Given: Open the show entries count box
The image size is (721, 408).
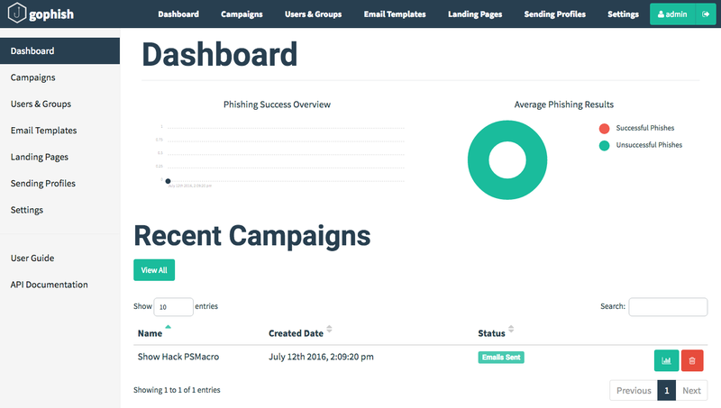Looking at the screenshot, I should coord(173,307).
